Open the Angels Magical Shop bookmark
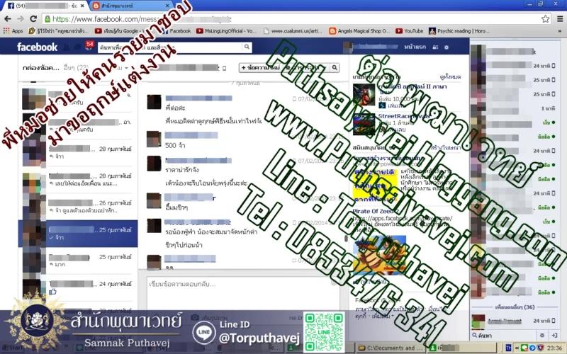Screen dimensions: 567x354 (x=360, y=31)
